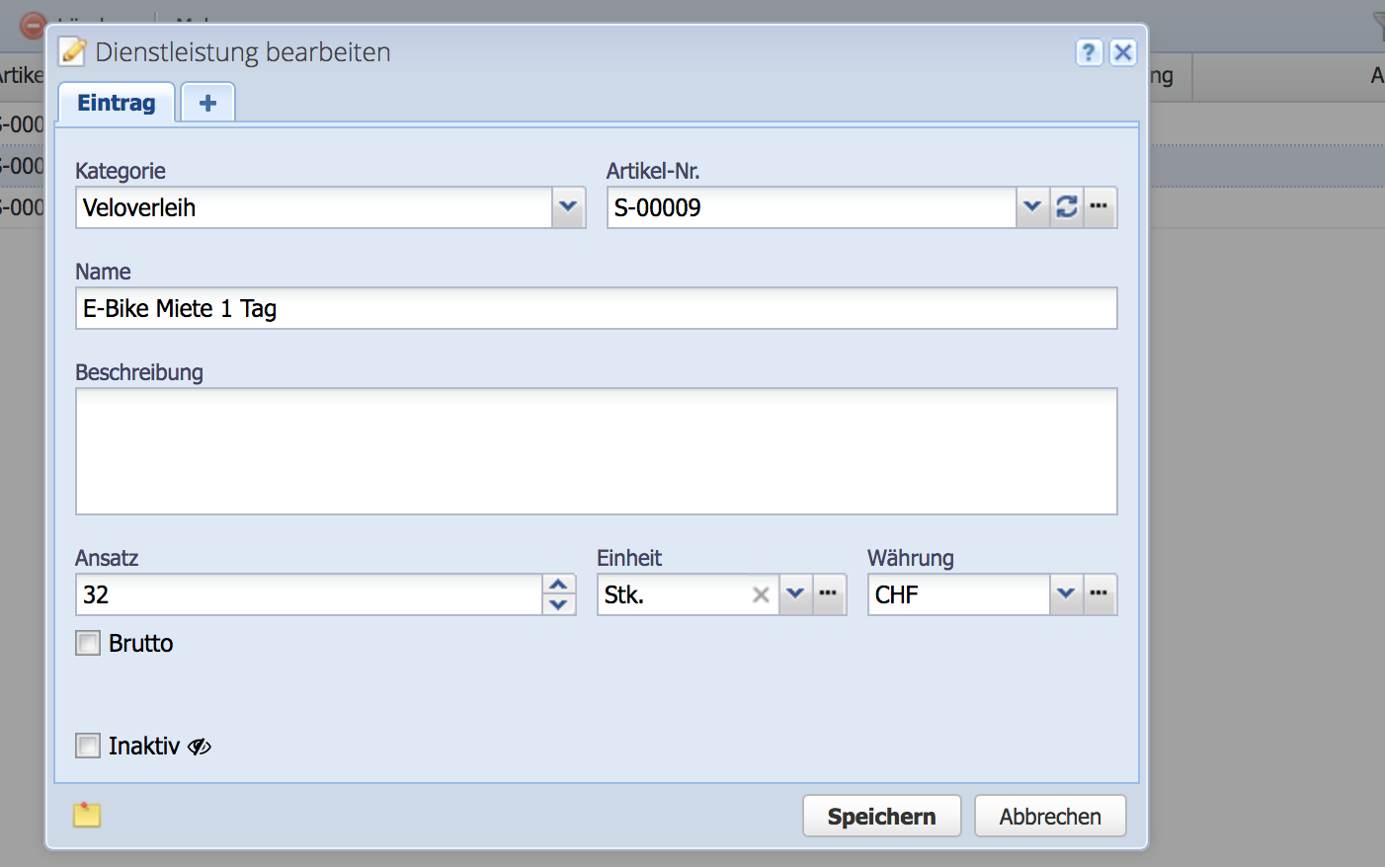Cancel editing via Abbrechen
Screen dimensions: 1385x867
(x=1049, y=816)
